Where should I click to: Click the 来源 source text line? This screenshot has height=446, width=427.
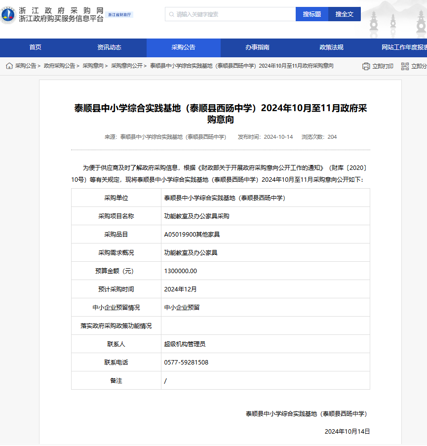pos(165,137)
